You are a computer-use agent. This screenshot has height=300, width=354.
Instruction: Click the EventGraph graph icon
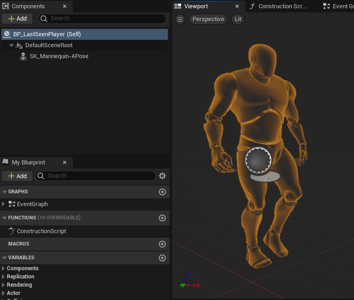[x=12, y=204]
